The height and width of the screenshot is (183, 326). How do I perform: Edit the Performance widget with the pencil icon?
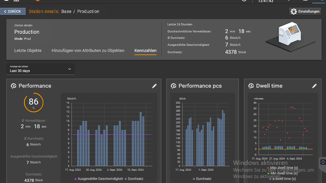tap(154, 86)
